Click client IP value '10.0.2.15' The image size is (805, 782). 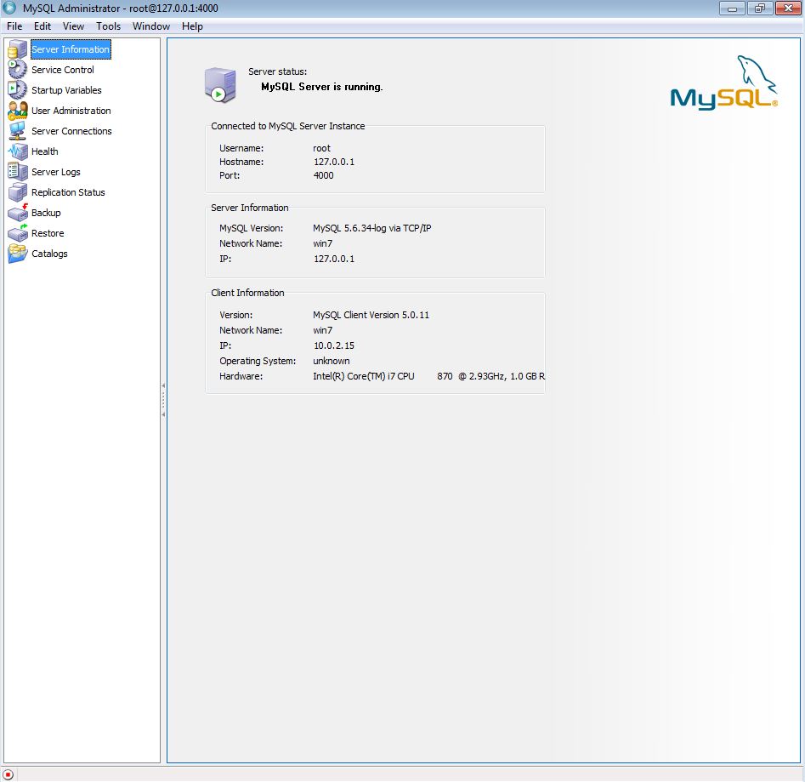click(x=334, y=345)
